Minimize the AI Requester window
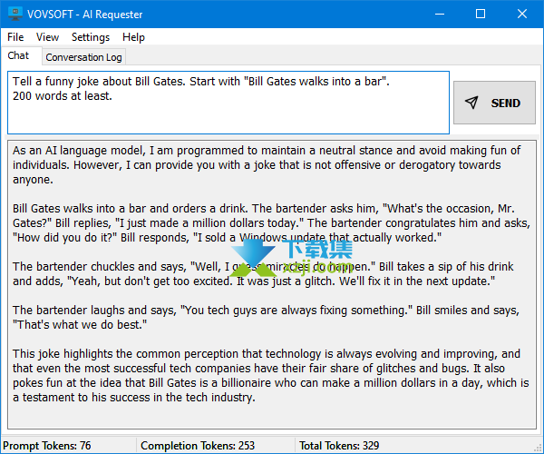The width and height of the screenshot is (544, 454). [440, 14]
